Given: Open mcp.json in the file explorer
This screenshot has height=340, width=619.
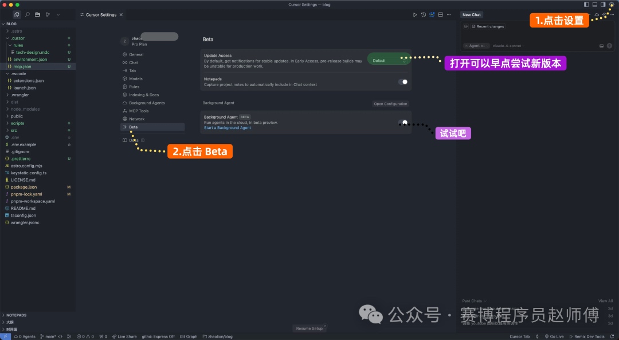Looking at the screenshot, I should (x=38, y=67).
